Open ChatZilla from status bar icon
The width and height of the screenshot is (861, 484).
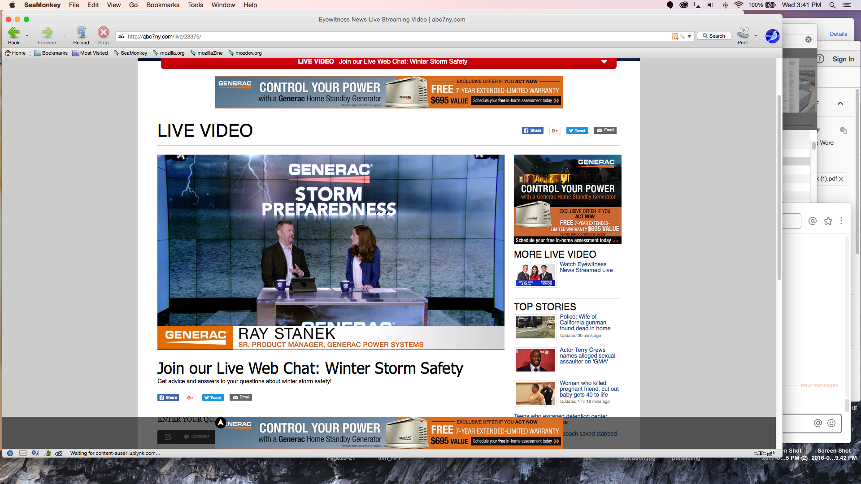pos(59,453)
